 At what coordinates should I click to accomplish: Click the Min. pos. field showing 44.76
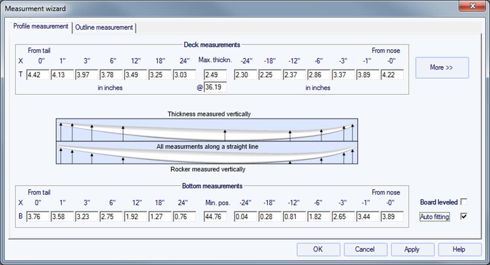[215, 216]
